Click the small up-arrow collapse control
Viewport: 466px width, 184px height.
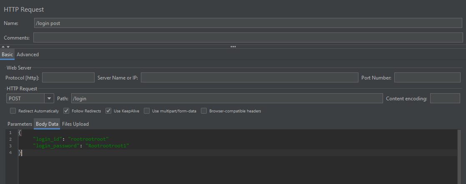click(x=3, y=47)
